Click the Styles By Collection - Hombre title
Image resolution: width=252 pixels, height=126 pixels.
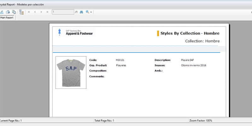[190, 33]
